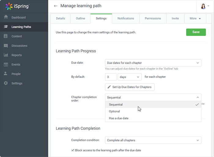Viewport: 214px width, 157px height.
Task: Switch to the Outline tab
Action: [x=80, y=18]
